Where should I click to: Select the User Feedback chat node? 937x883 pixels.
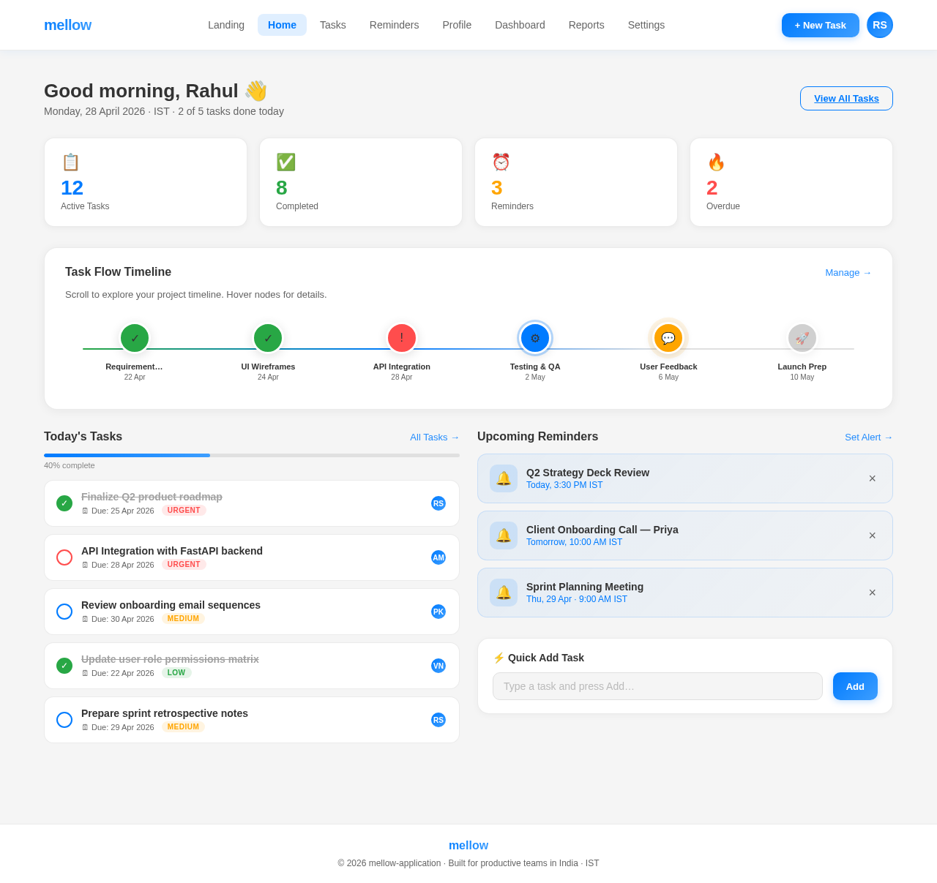pyautogui.click(x=668, y=338)
